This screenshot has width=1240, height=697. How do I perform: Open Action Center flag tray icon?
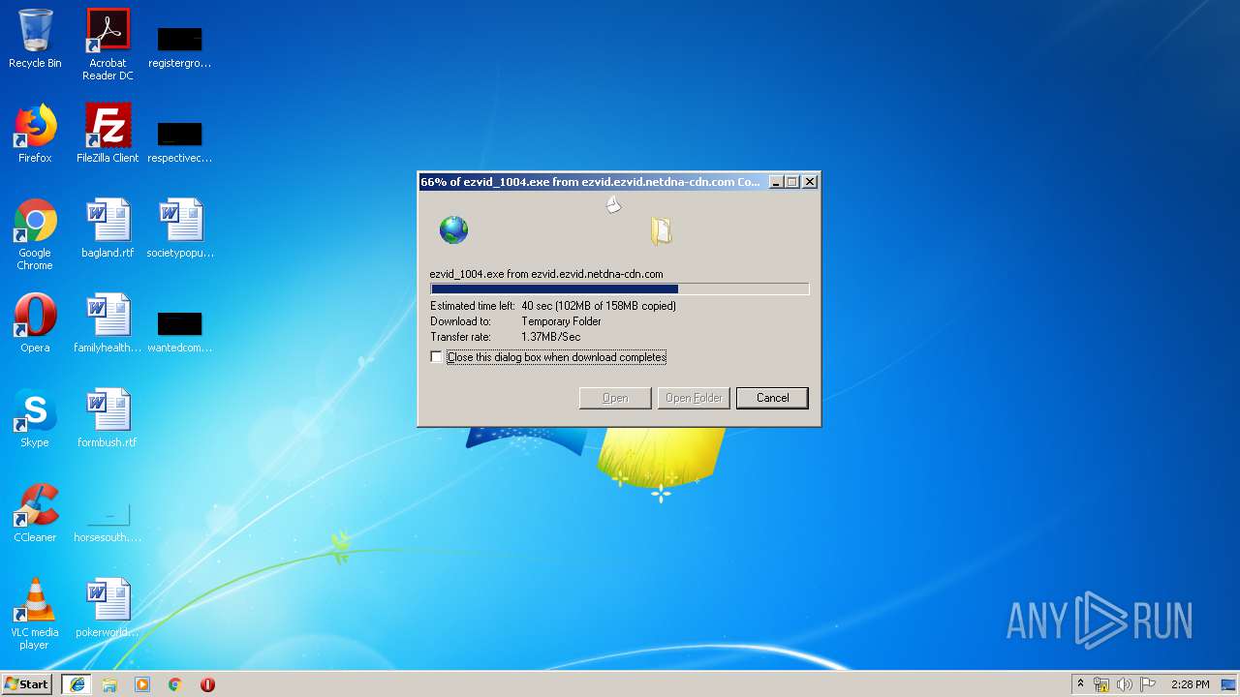pyautogui.click(x=1148, y=684)
